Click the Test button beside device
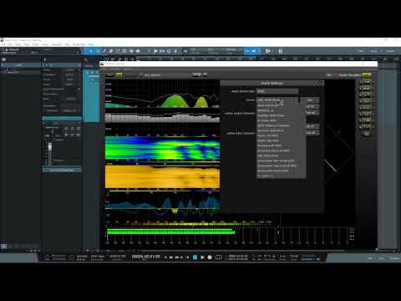The image size is (401, 301). click(x=310, y=99)
